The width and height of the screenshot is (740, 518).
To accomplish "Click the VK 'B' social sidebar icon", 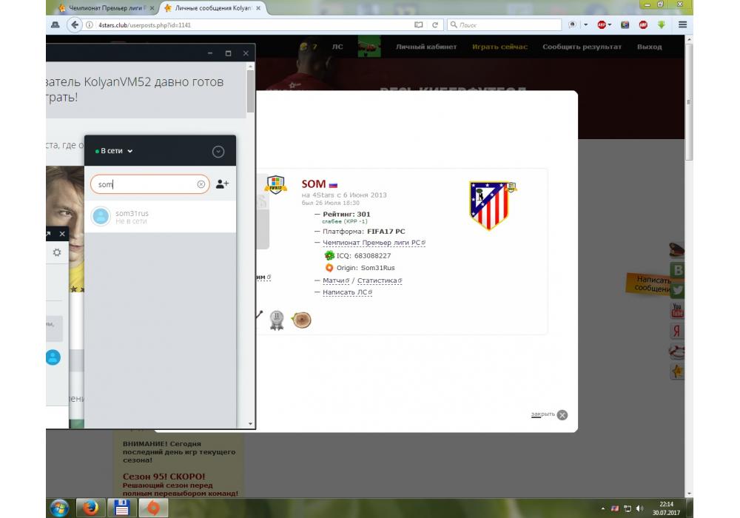I will 678,270.
